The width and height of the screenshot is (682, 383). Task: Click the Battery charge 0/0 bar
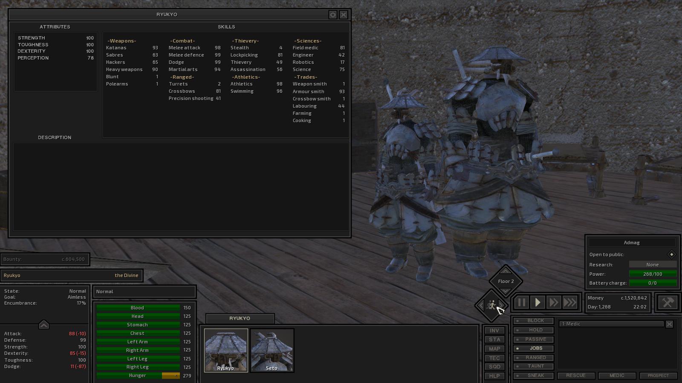tap(653, 283)
